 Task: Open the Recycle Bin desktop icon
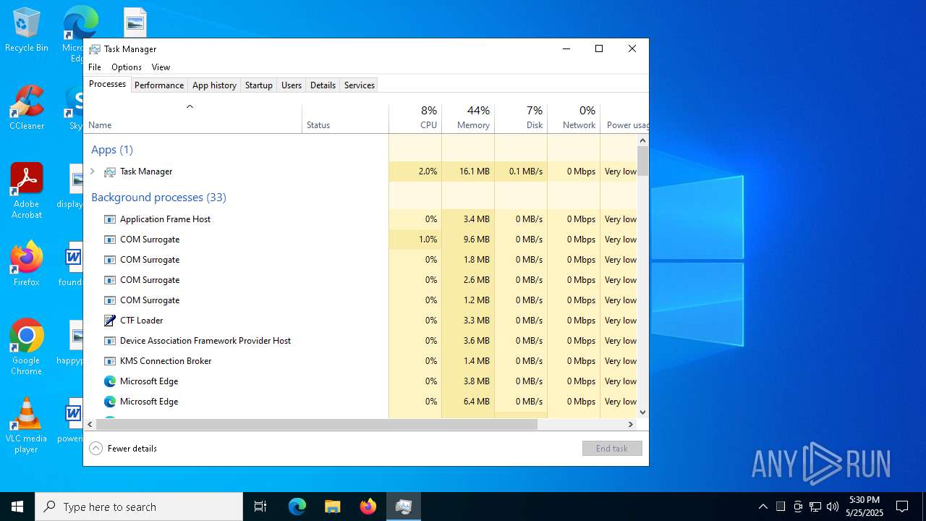tap(27, 30)
